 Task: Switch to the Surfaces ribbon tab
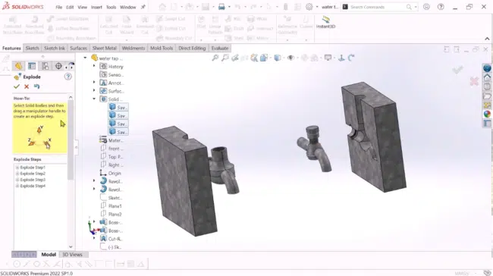point(78,48)
